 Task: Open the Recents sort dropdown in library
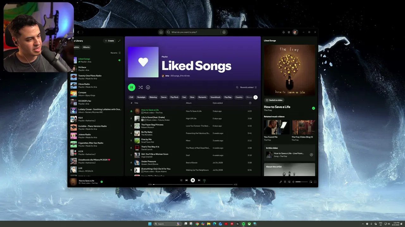[x=115, y=53]
